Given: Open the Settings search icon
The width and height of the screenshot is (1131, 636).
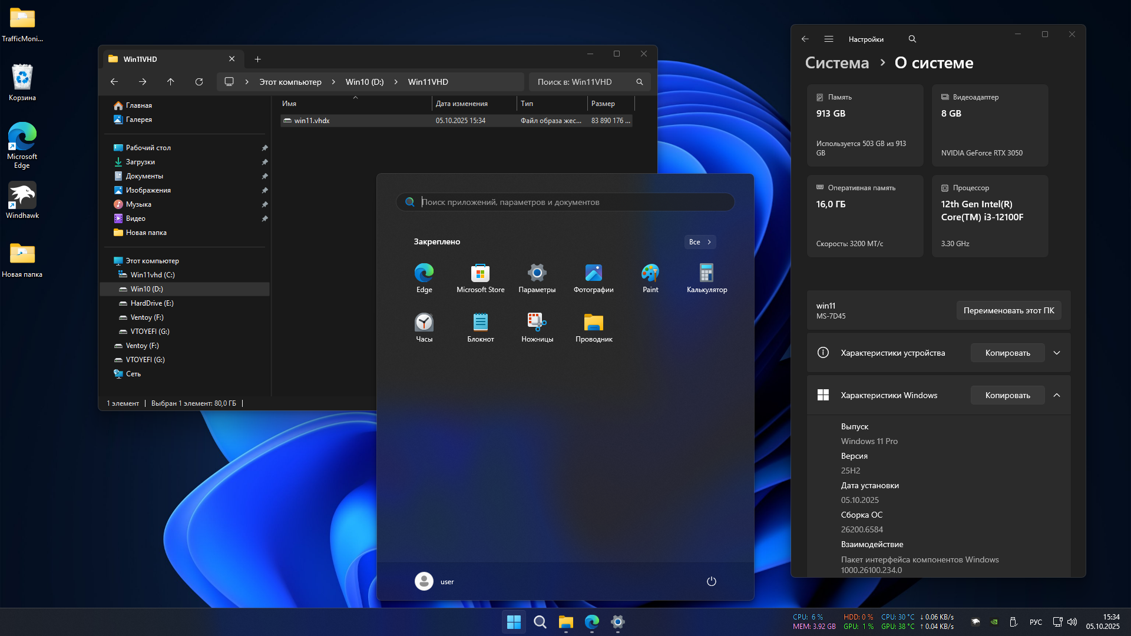Looking at the screenshot, I should (912, 39).
